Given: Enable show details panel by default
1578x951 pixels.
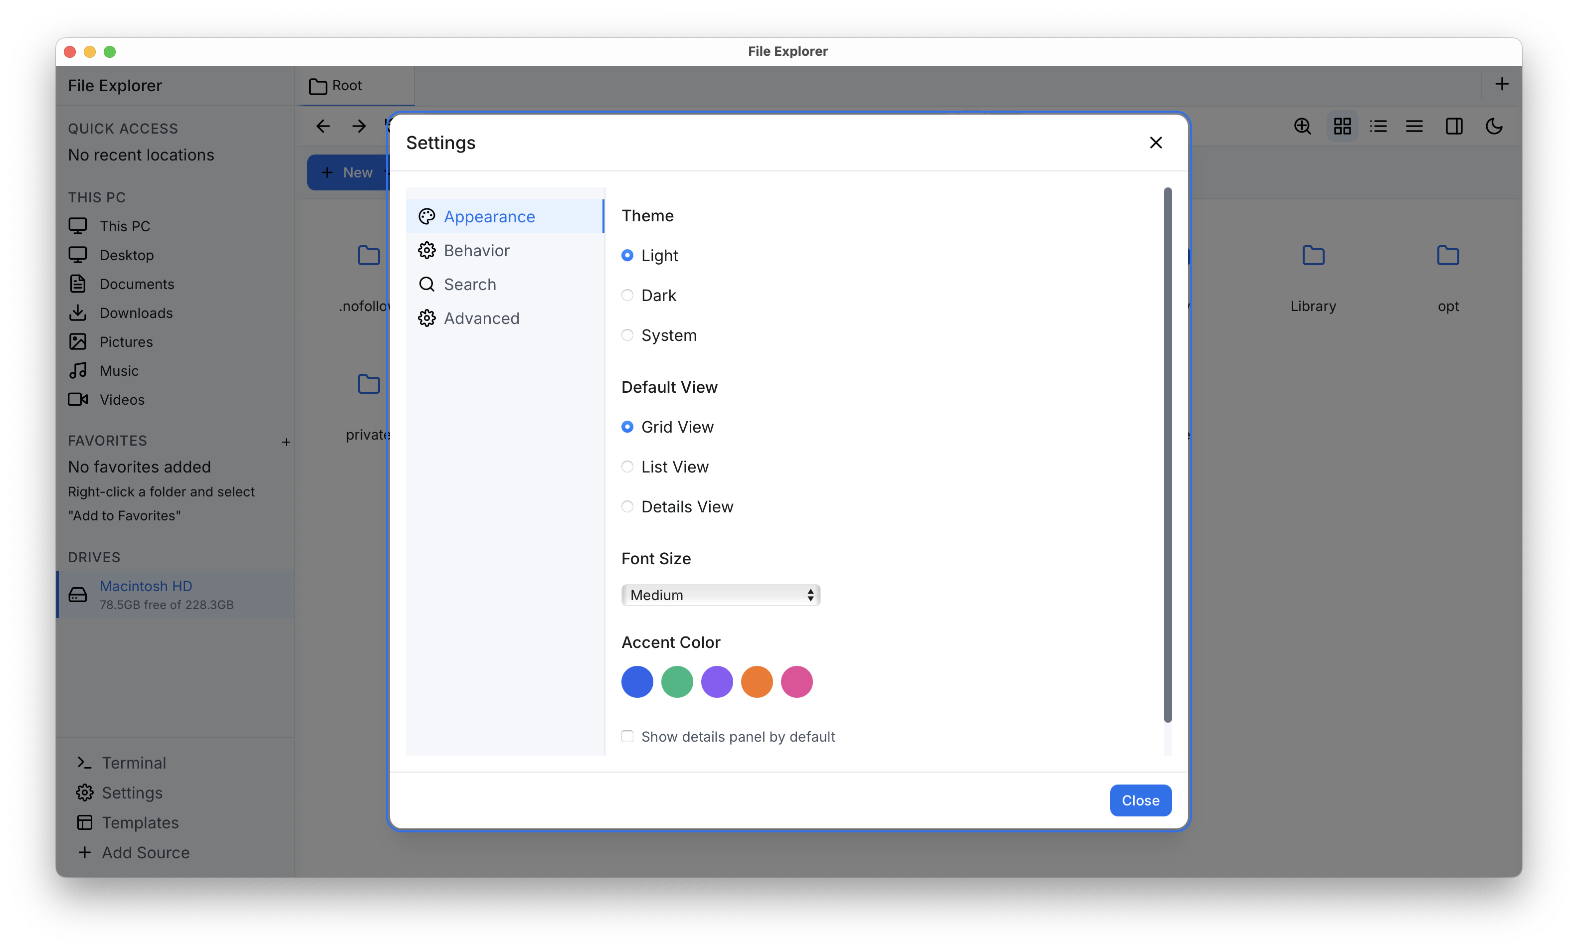Looking at the screenshot, I should click(627, 737).
